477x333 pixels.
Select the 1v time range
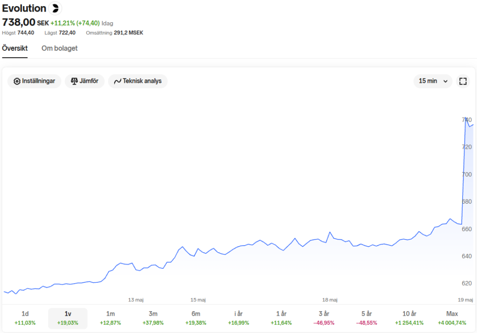(68, 318)
